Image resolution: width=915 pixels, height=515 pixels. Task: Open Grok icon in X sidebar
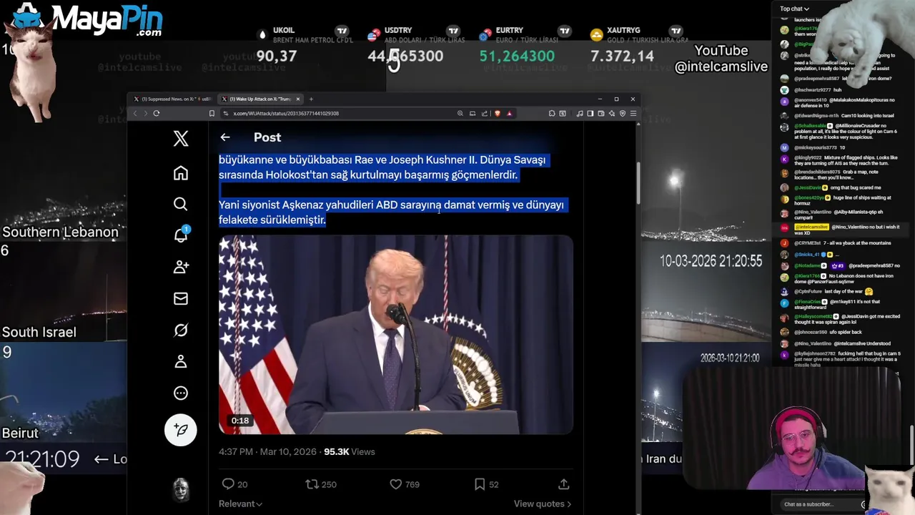click(x=181, y=330)
